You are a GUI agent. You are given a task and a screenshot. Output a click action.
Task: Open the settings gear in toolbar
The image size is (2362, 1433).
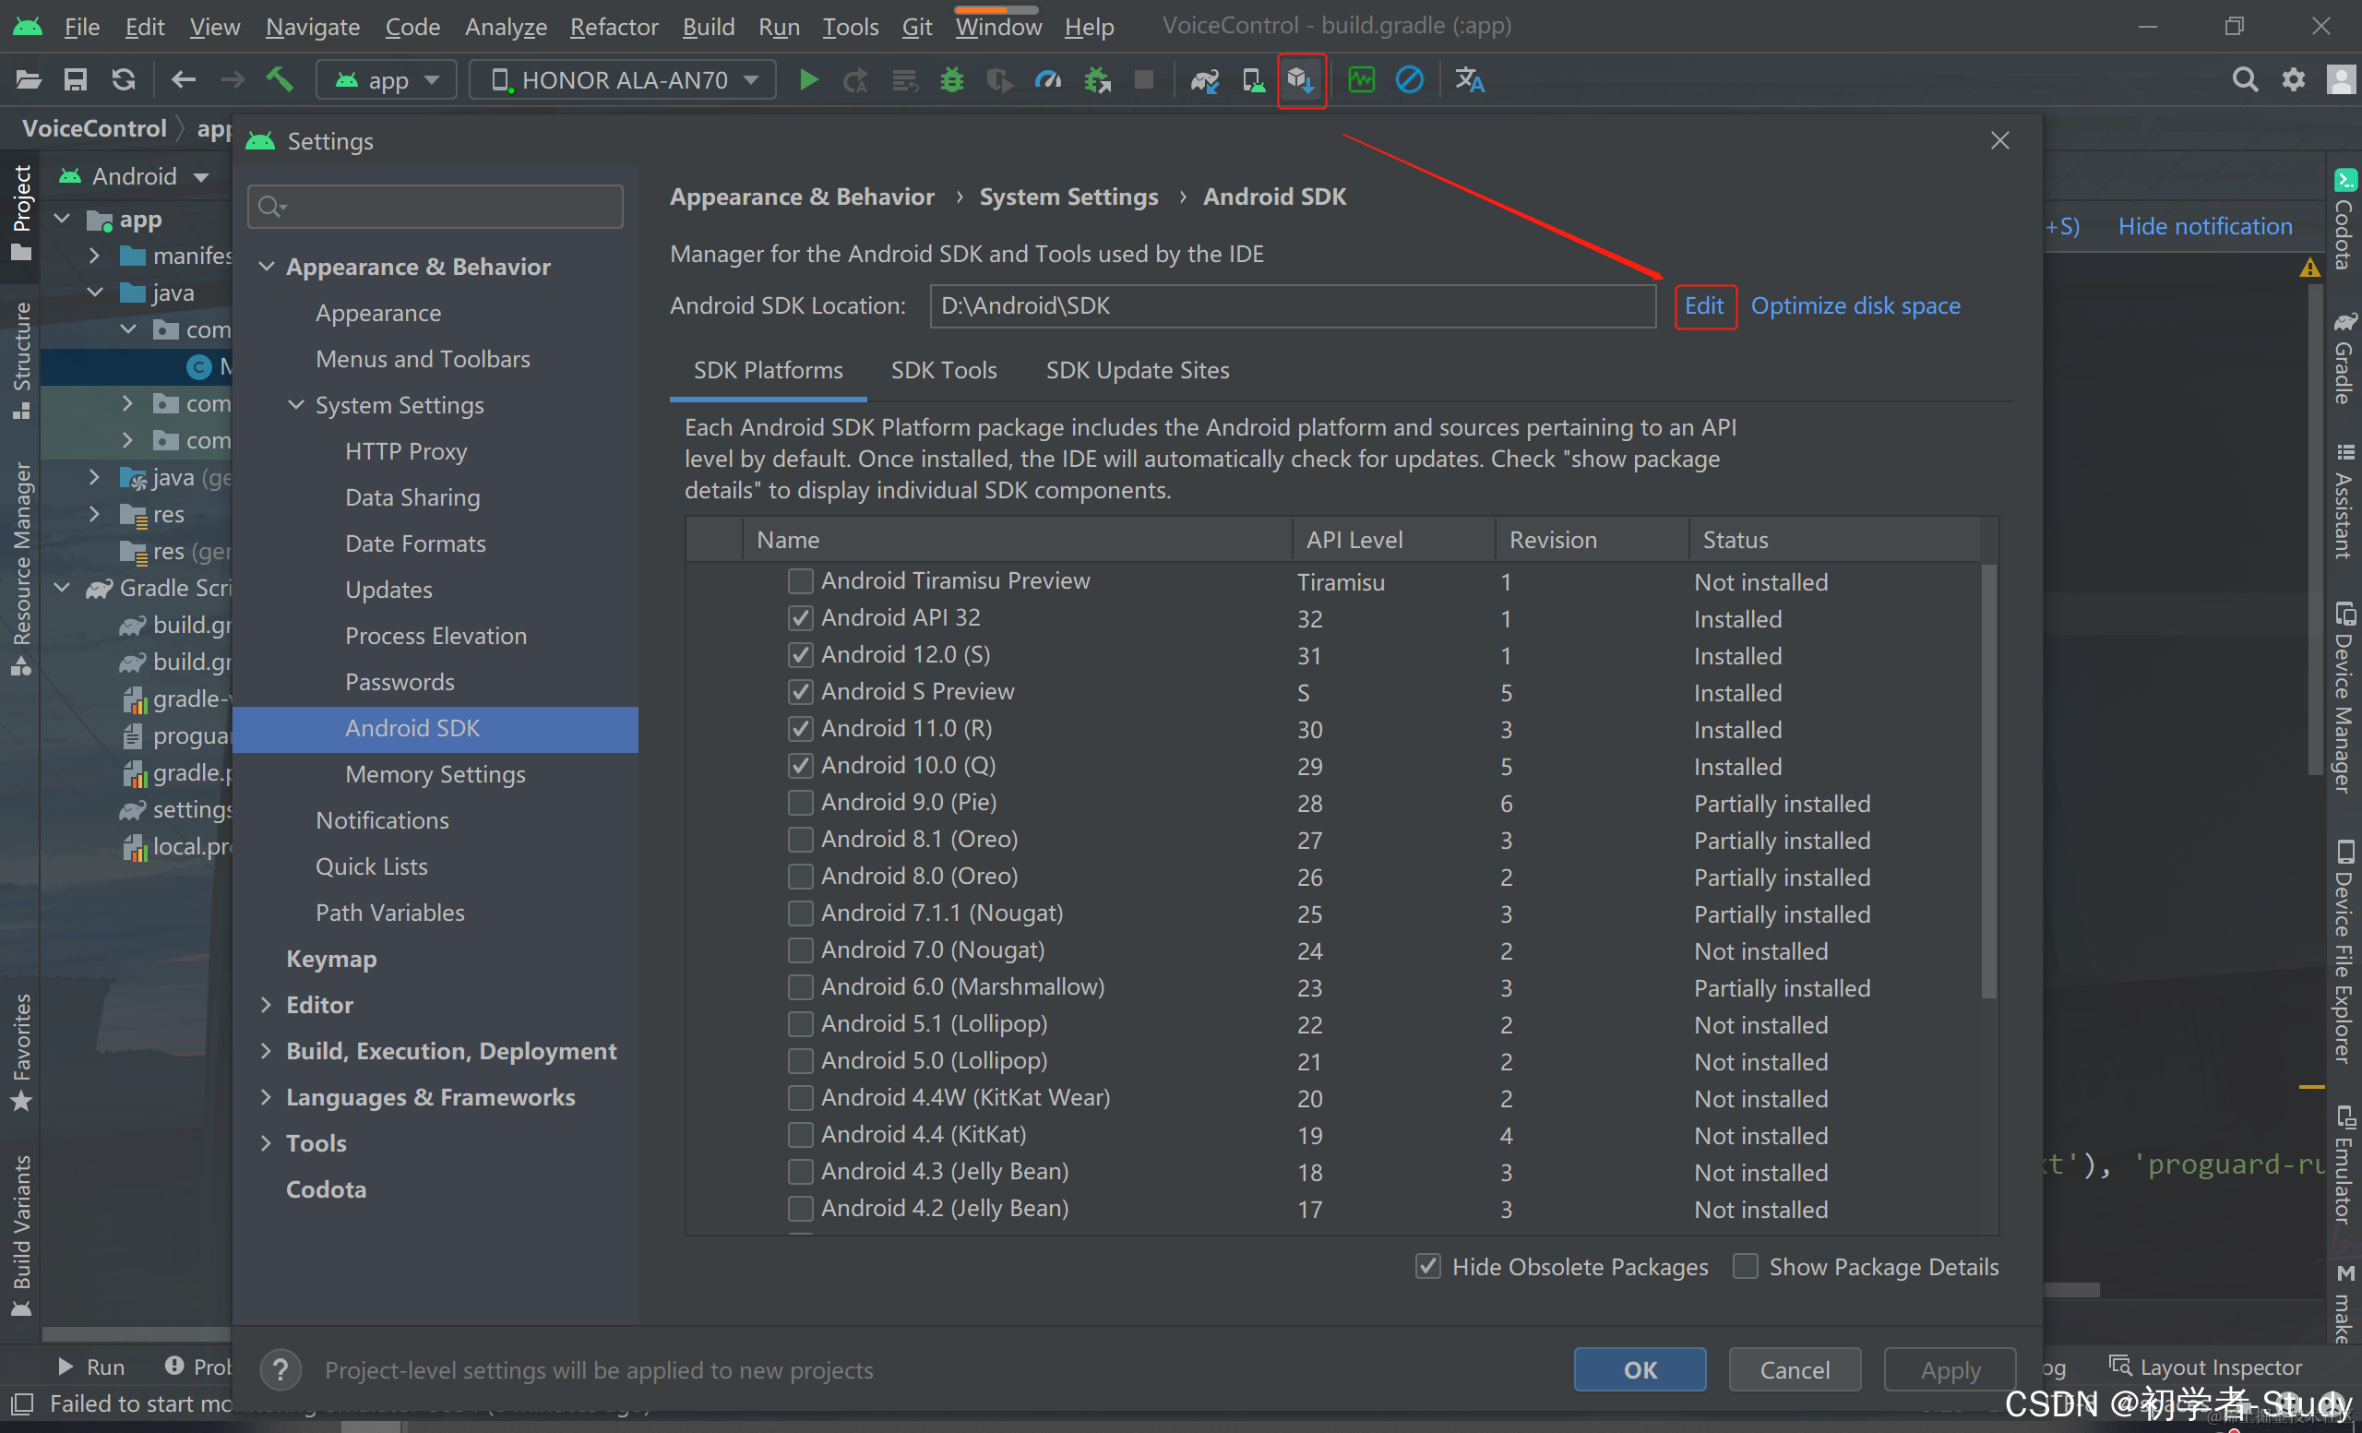click(x=2292, y=79)
